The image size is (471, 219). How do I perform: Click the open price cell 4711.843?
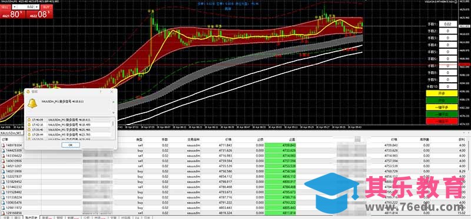225,145
